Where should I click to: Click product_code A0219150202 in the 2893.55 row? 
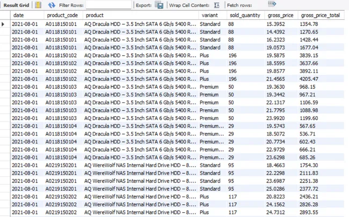(x=61, y=212)
